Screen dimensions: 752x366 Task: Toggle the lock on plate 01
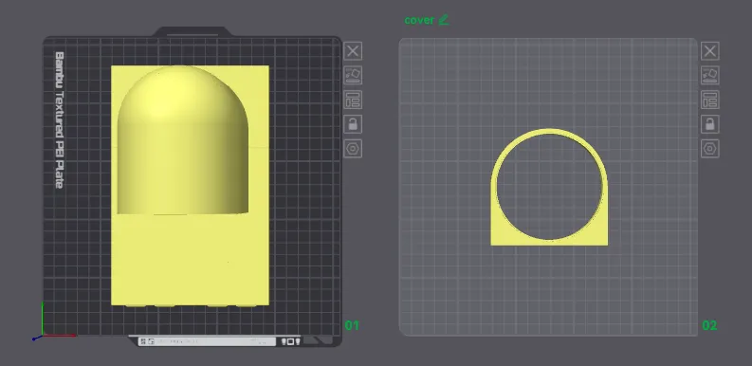click(x=353, y=124)
